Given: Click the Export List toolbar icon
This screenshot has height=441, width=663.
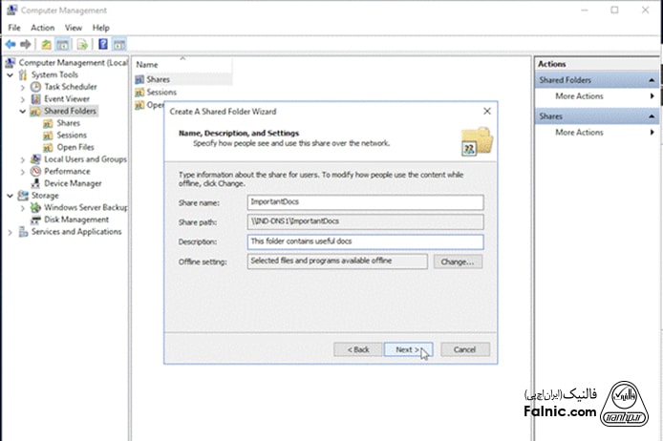Looking at the screenshot, I should (83, 44).
